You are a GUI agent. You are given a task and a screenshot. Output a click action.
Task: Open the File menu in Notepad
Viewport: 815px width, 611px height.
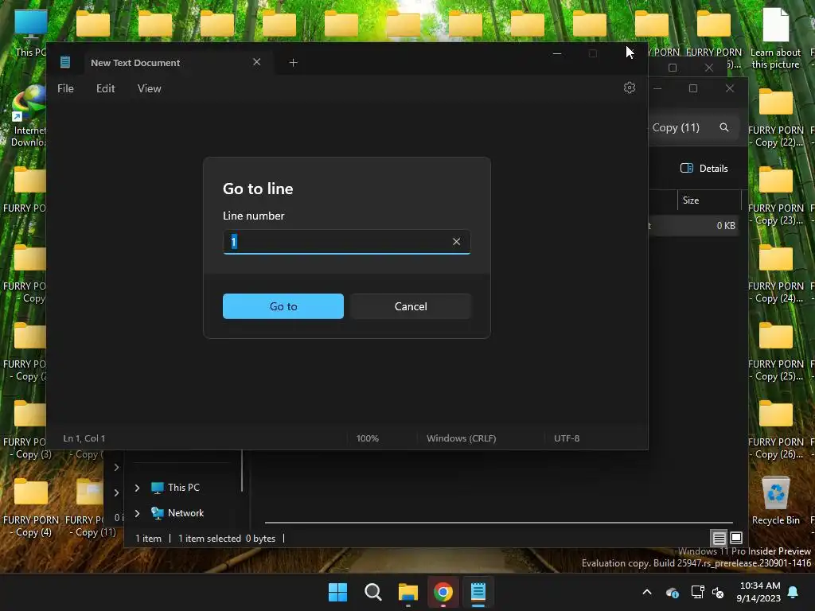pyautogui.click(x=65, y=89)
